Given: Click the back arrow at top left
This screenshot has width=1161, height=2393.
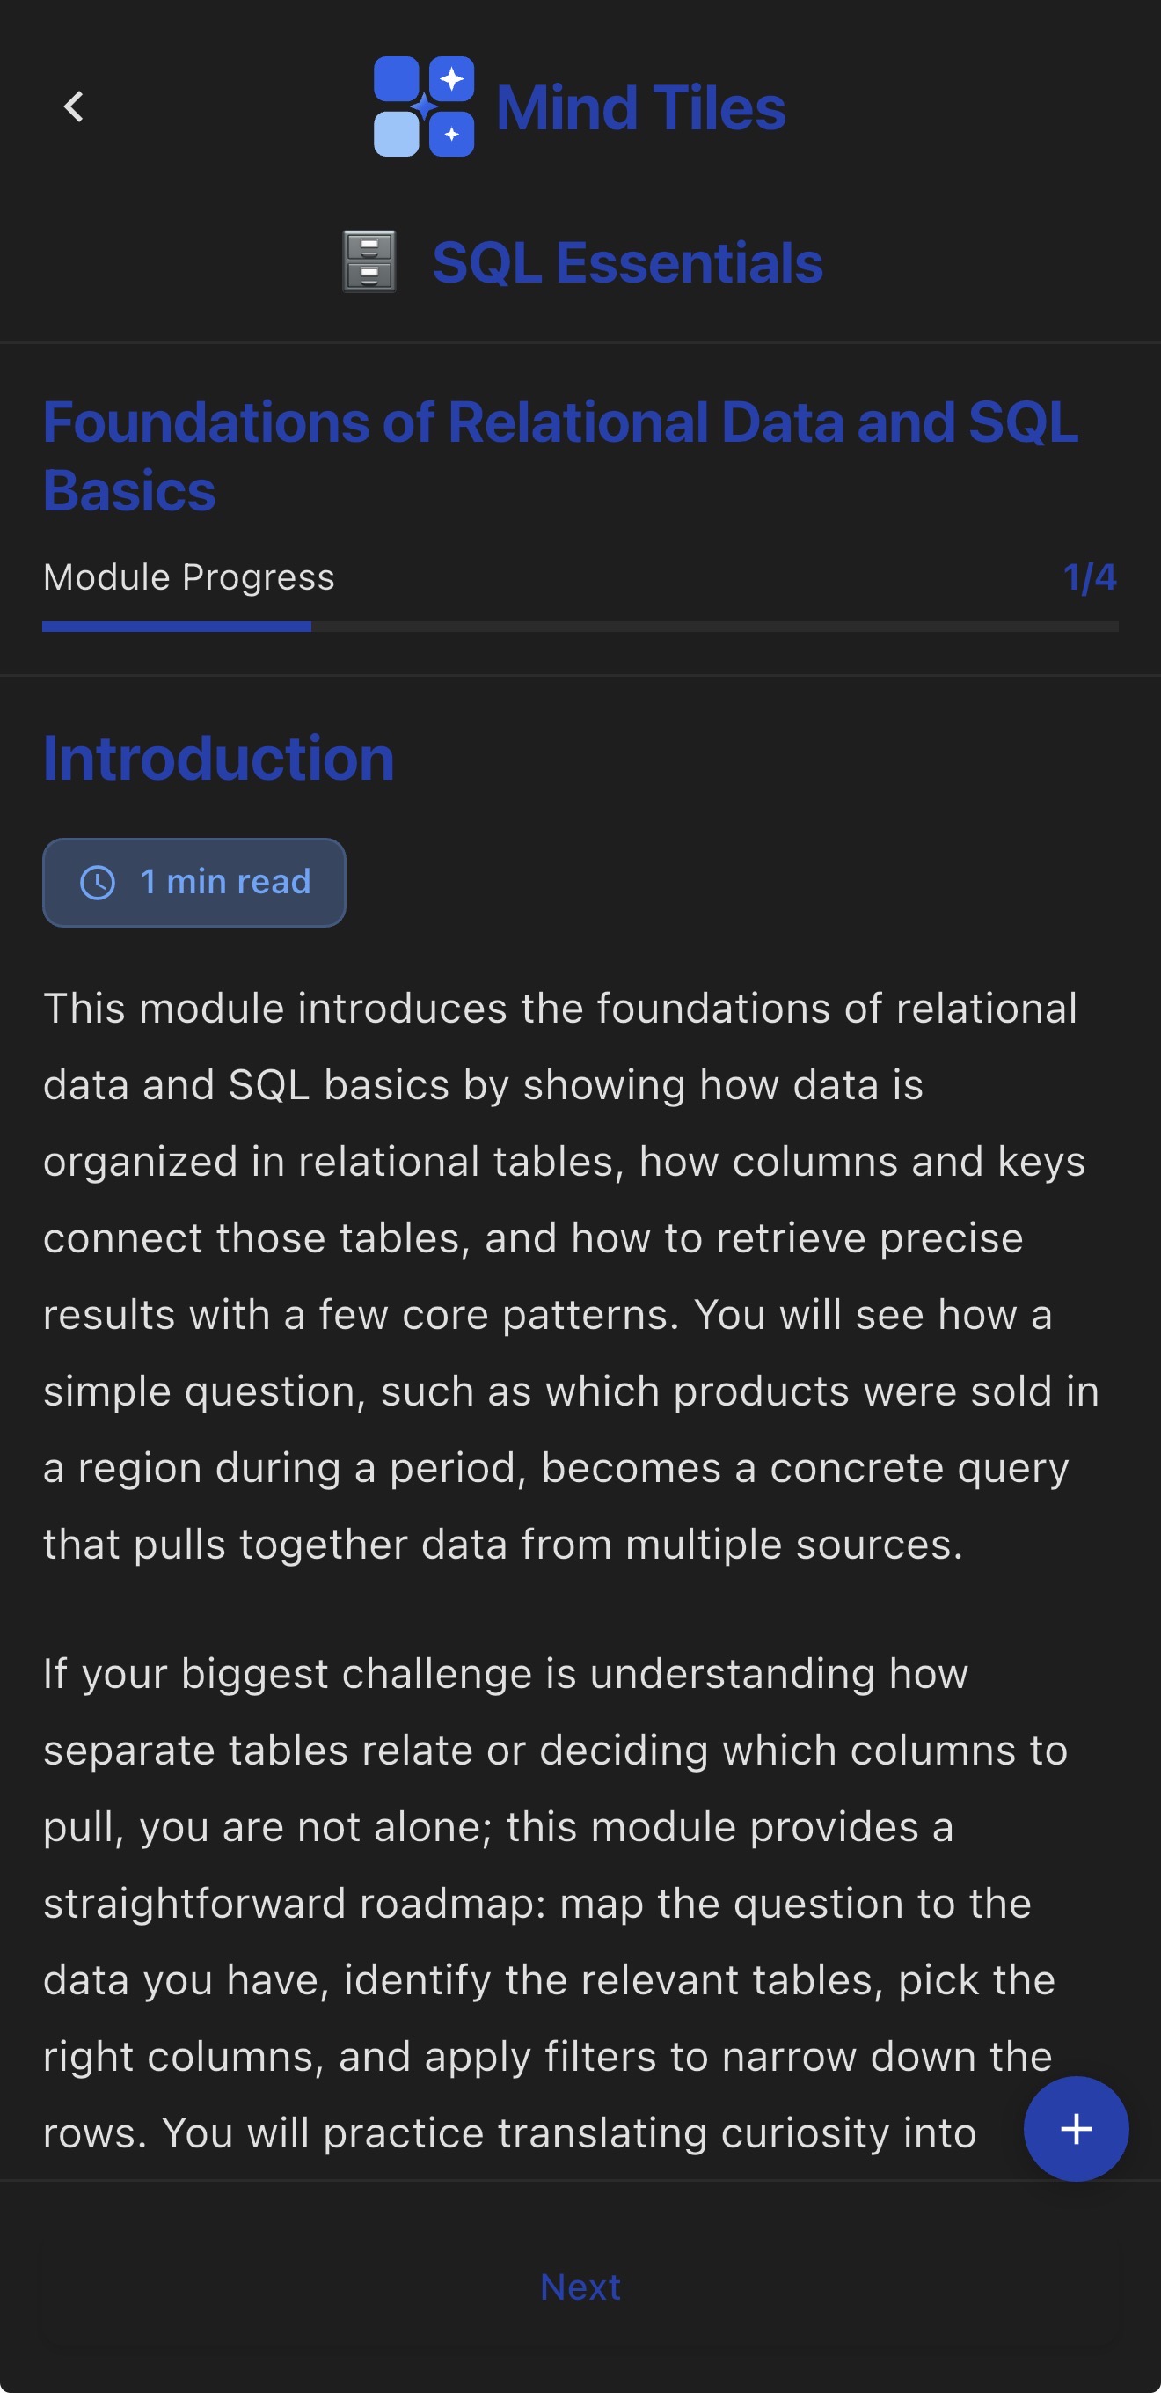Looking at the screenshot, I should pos(72,106).
